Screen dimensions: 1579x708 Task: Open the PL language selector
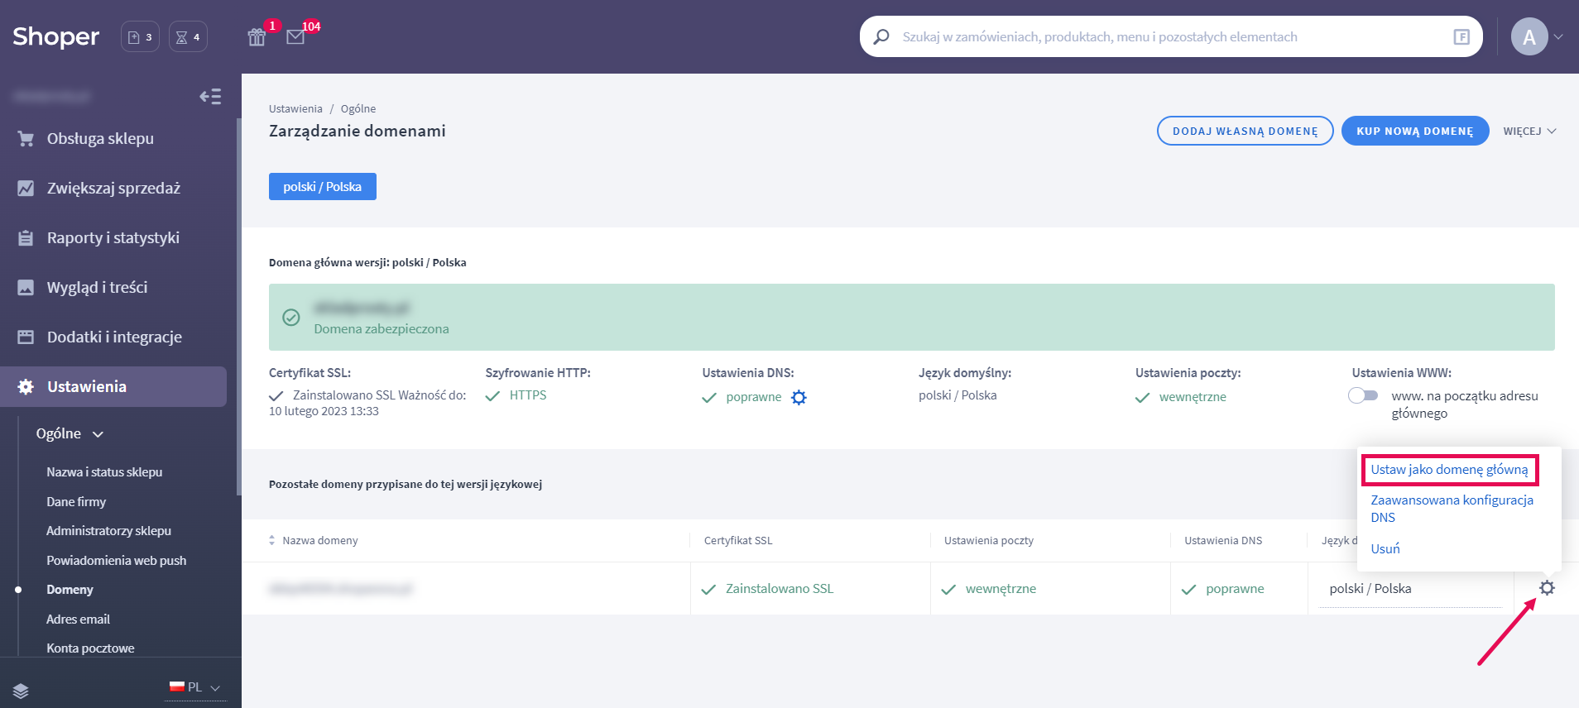[195, 687]
